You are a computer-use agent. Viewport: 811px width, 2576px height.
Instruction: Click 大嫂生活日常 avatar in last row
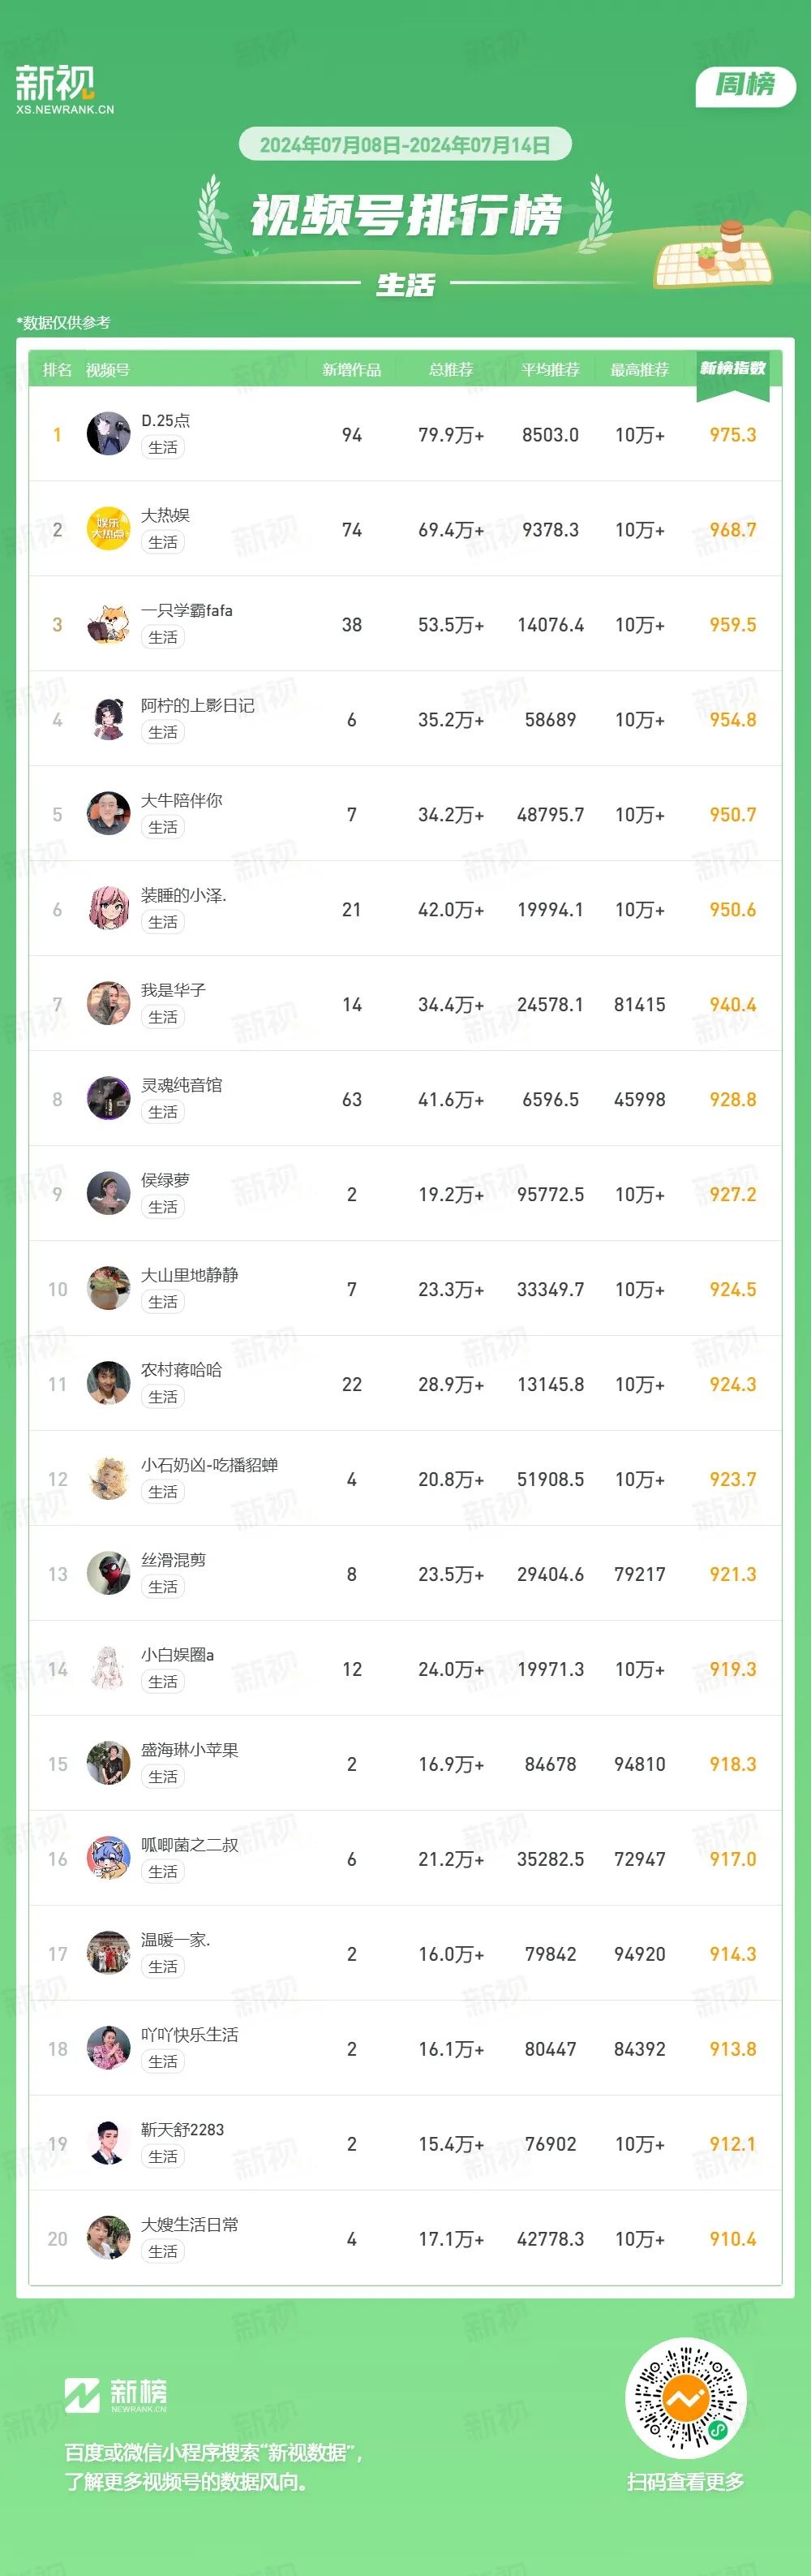(x=109, y=2239)
